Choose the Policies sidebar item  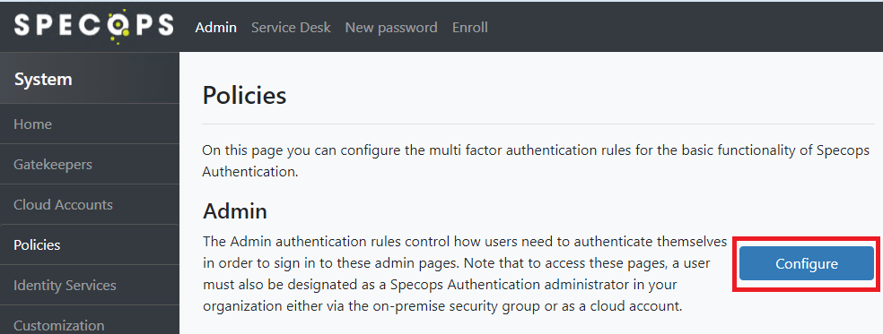click(x=90, y=245)
